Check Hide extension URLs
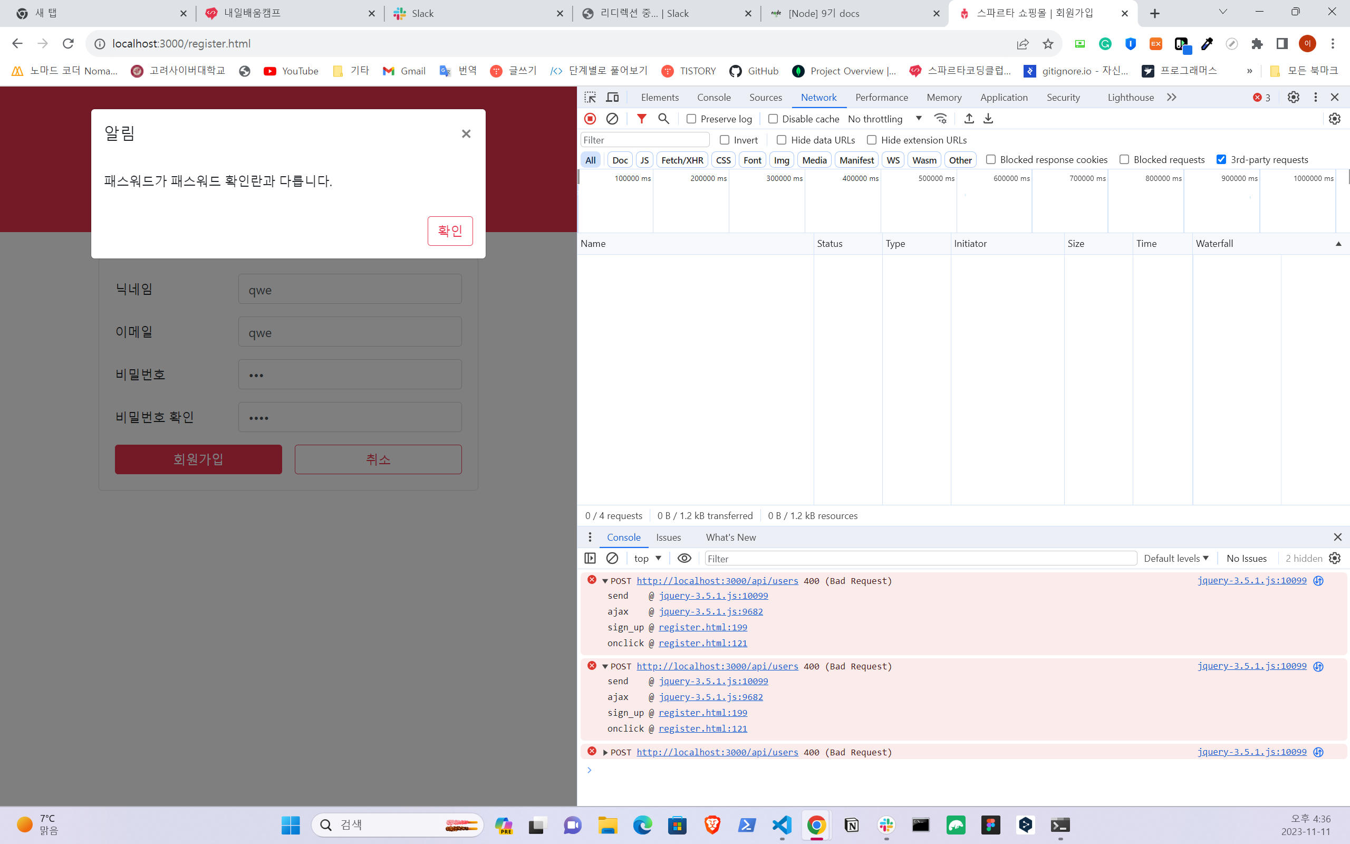The image size is (1350, 844). [x=871, y=140]
